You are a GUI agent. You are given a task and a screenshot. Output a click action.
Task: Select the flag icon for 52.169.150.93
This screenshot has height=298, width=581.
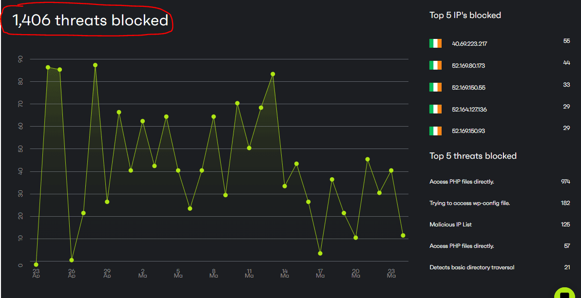[435, 130]
